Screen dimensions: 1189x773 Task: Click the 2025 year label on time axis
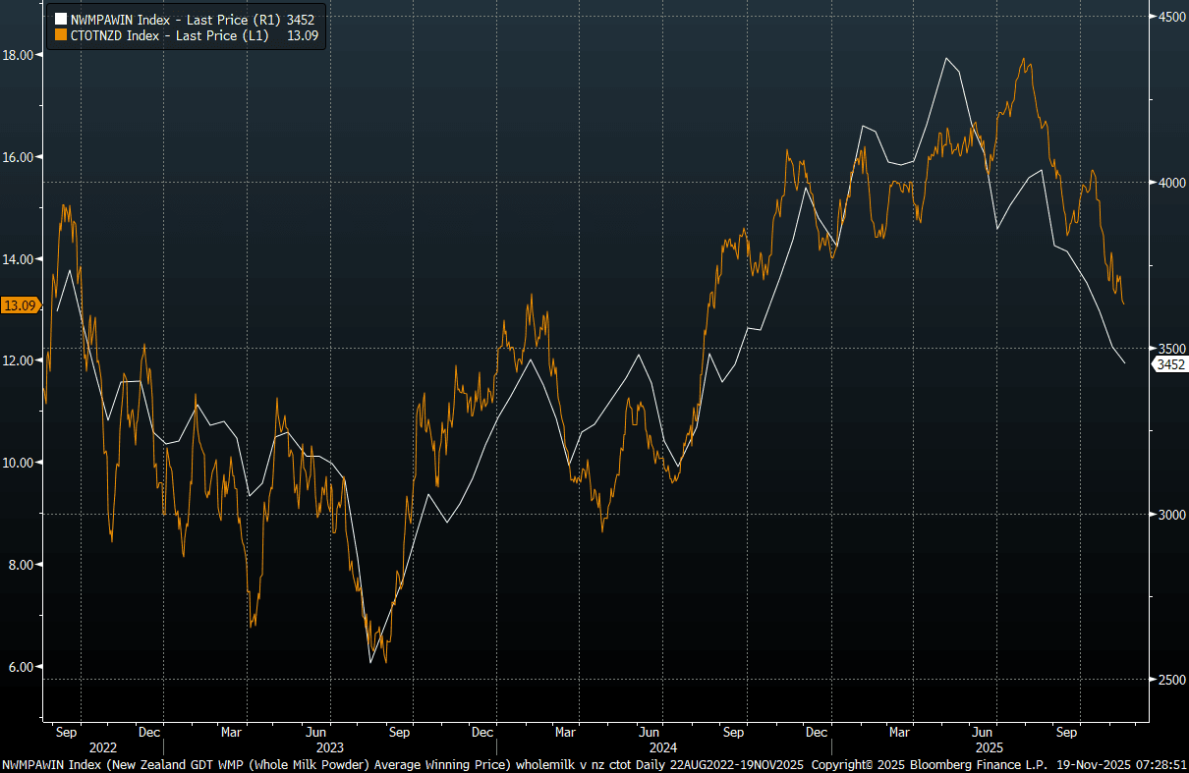coord(983,747)
